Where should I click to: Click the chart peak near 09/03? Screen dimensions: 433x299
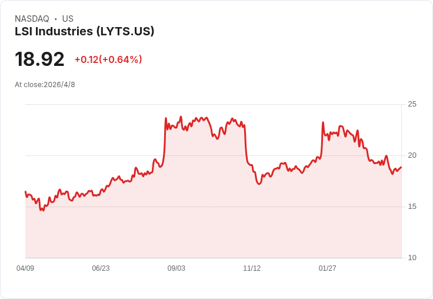[x=181, y=117]
